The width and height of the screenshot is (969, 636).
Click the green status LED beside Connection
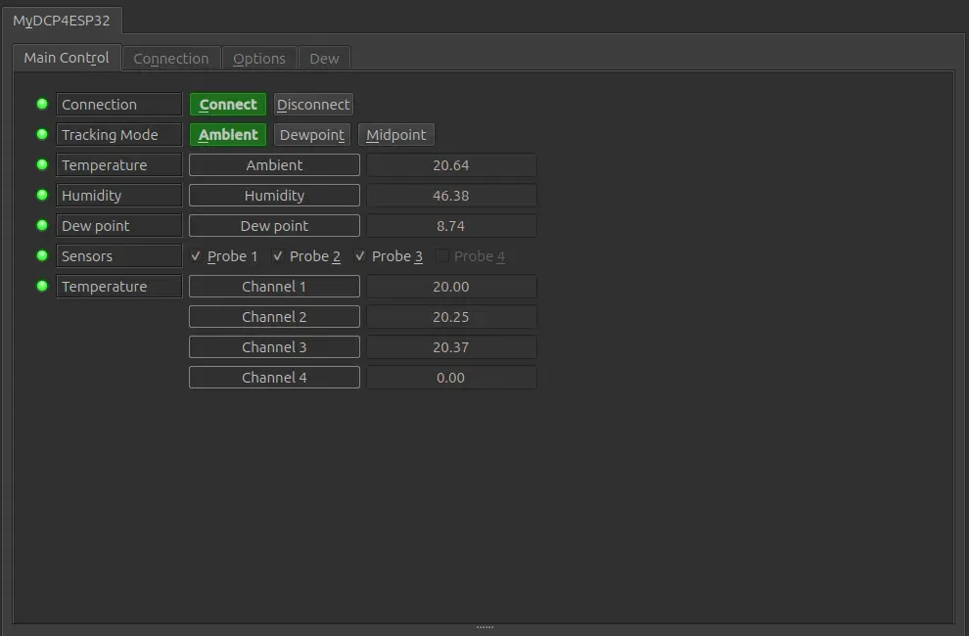pyautogui.click(x=42, y=104)
